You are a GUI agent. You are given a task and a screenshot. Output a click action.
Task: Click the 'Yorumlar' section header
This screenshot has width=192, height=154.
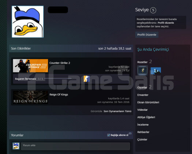click(x=17, y=135)
